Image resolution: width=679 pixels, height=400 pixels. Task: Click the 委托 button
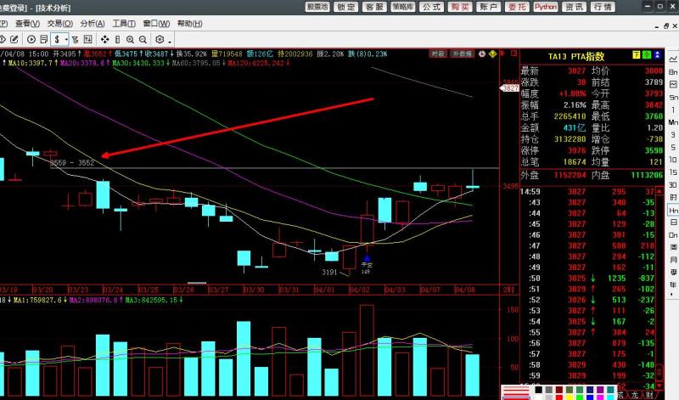tap(517, 7)
